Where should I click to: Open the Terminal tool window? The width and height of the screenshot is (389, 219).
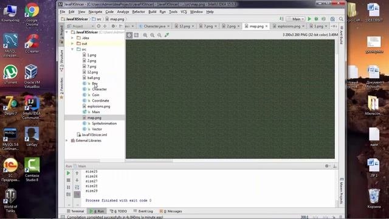click(75, 211)
